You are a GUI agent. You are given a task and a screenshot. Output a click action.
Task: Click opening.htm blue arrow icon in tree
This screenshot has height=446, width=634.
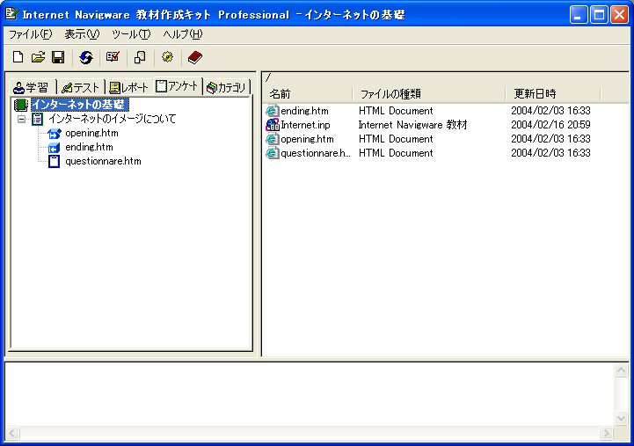54,133
